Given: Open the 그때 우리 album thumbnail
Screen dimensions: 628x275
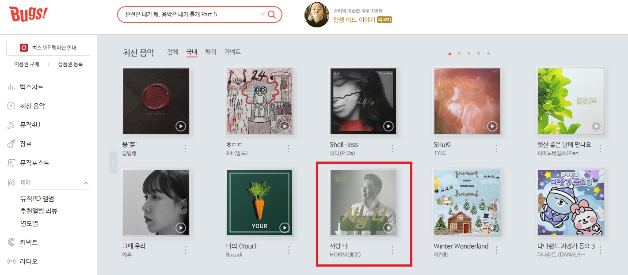Looking at the screenshot, I should (x=156, y=203).
